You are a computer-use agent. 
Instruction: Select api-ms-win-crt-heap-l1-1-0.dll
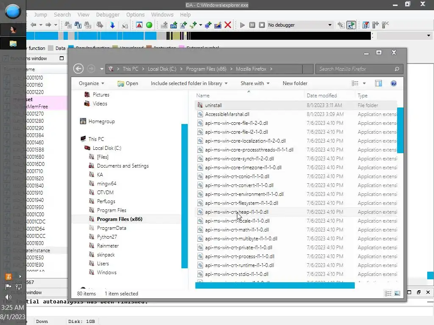[296, 212]
